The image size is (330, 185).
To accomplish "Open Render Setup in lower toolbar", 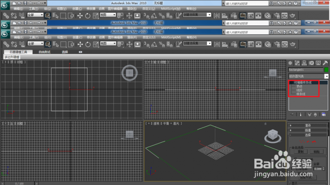I will coord(277,44).
